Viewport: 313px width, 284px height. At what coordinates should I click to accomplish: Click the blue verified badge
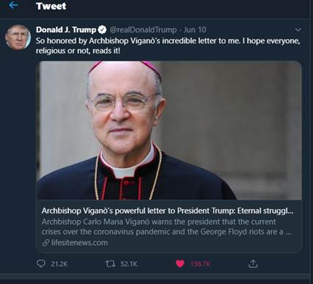[102, 30]
